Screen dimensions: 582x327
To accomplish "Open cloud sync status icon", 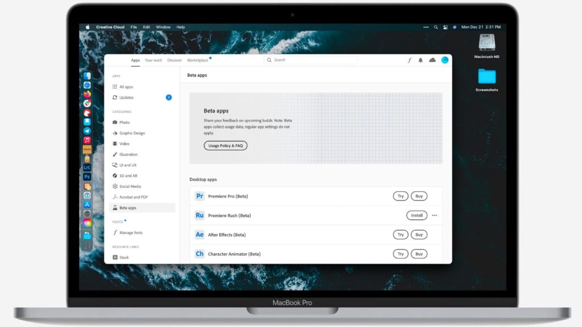I will click(433, 60).
